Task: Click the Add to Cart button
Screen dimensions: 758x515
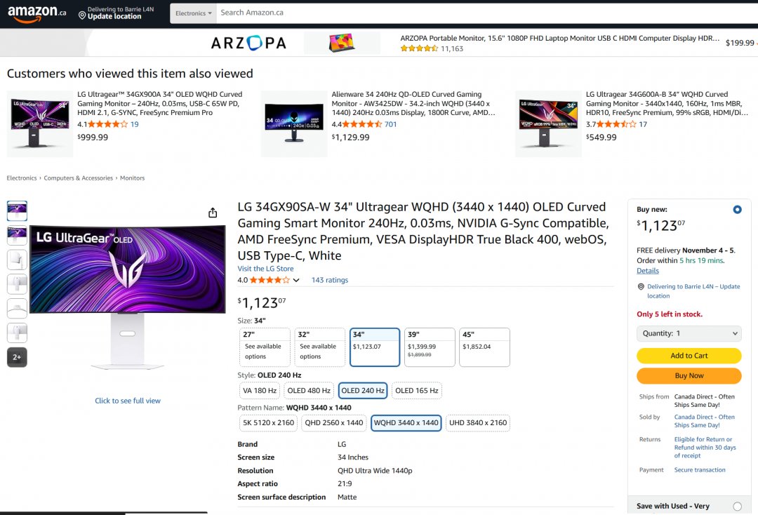Action: click(x=689, y=356)
